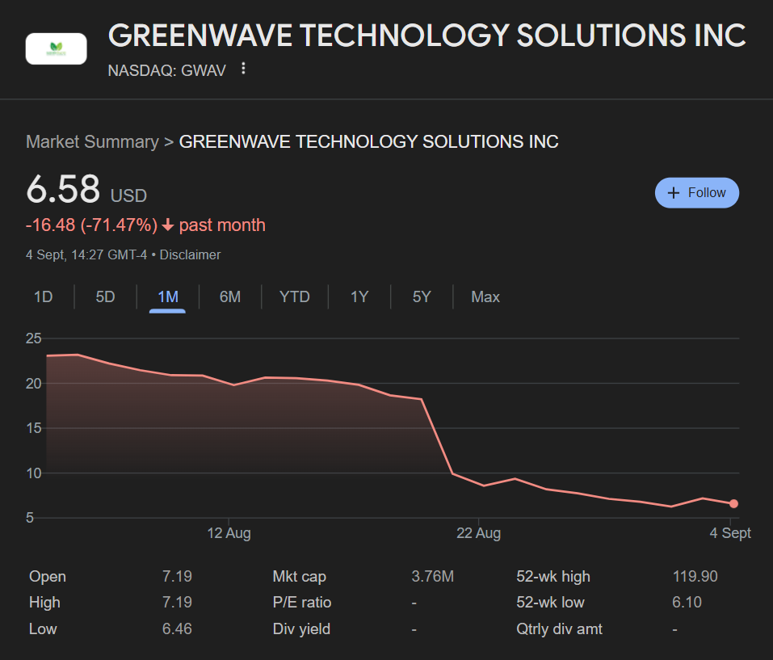The width and height of the screenshot is (773, 660).
Task: Click the down arrow change indicator
Action: (x=168, y=225)
